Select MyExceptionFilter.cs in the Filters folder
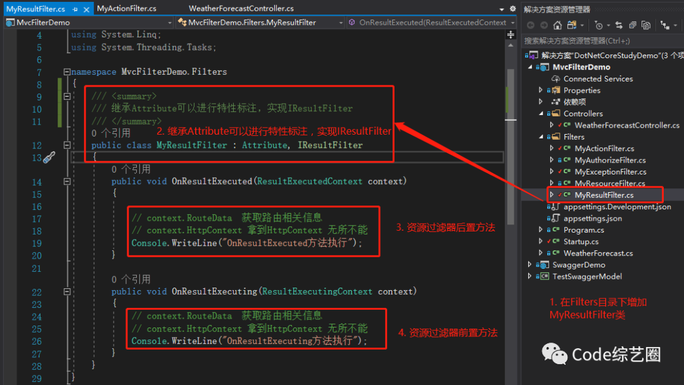Viewport: 684px width, 385px height. pyautogui.click(x=611, y=171)
